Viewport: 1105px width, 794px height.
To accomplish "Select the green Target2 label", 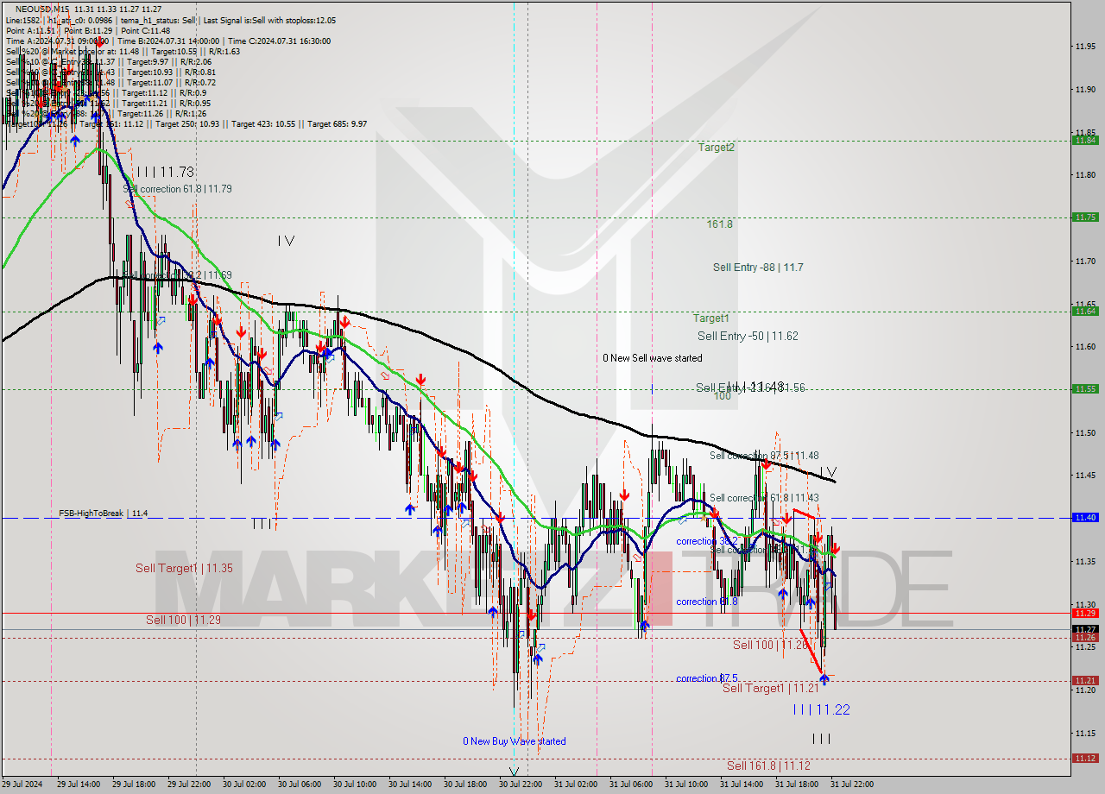I will 717,148.
